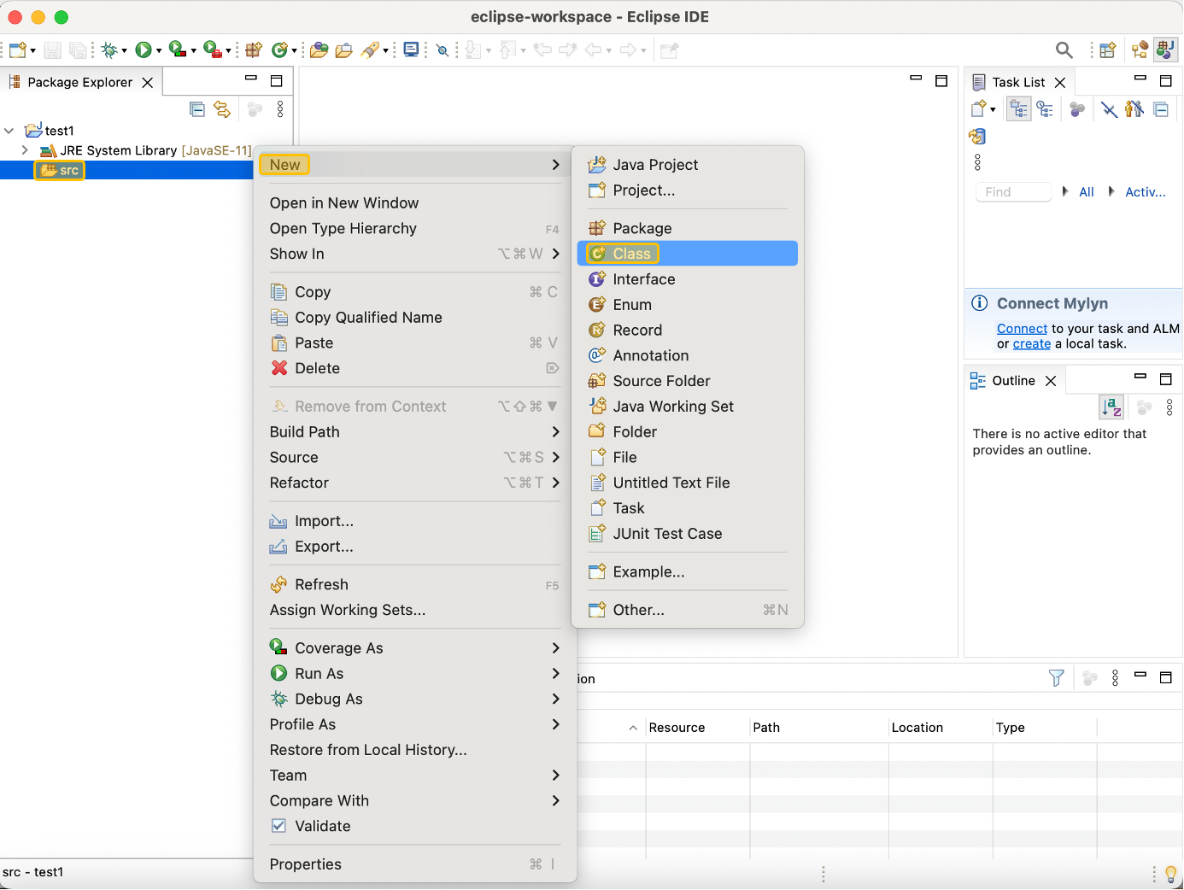Open the Outline view menu dots
1184x890 pixels.
click(x=1169, y=408)
